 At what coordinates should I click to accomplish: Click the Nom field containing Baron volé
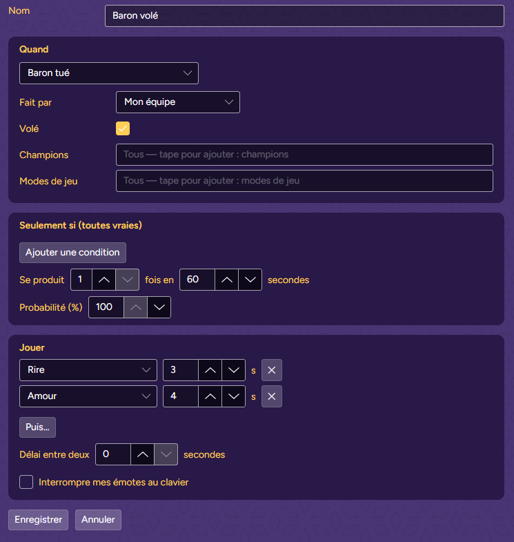pos(304,16)
